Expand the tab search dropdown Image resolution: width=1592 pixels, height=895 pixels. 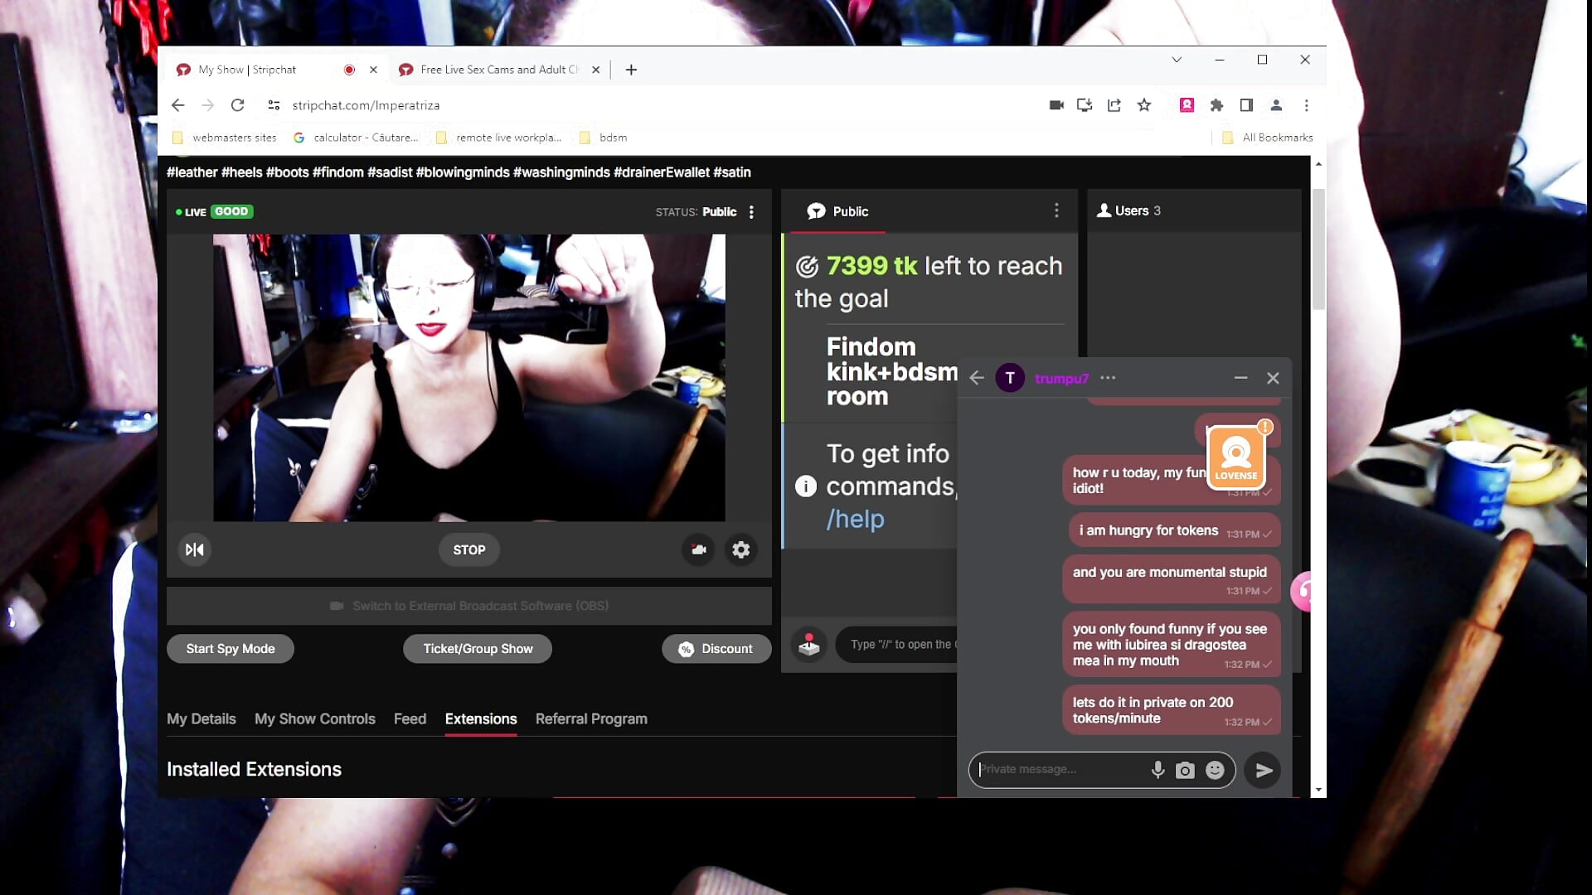point(1177,60)
